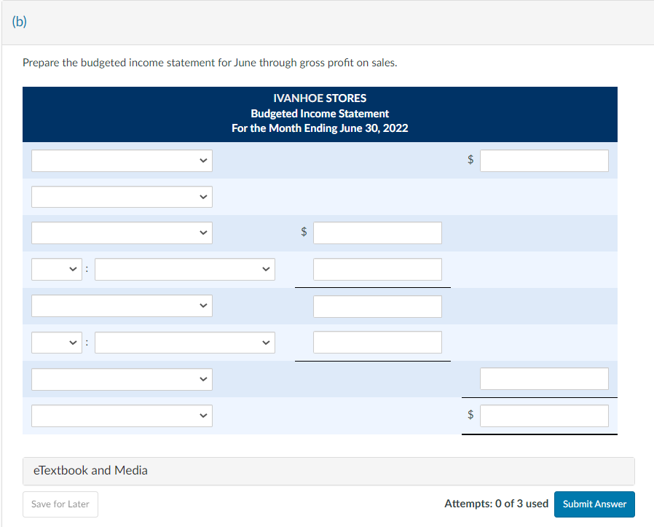Image resolution: width=654 pixels, height=527 pixels.
Task: Open the sixth row wide account dropdown
Action: (185, 343)
